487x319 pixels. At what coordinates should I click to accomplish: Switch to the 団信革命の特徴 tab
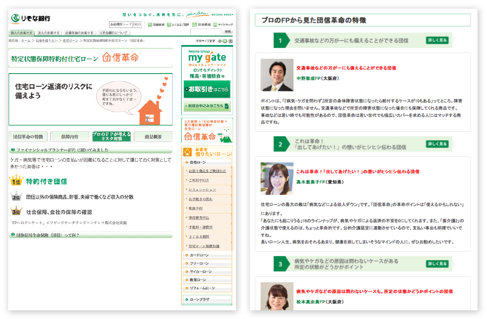tap(28, 136)
